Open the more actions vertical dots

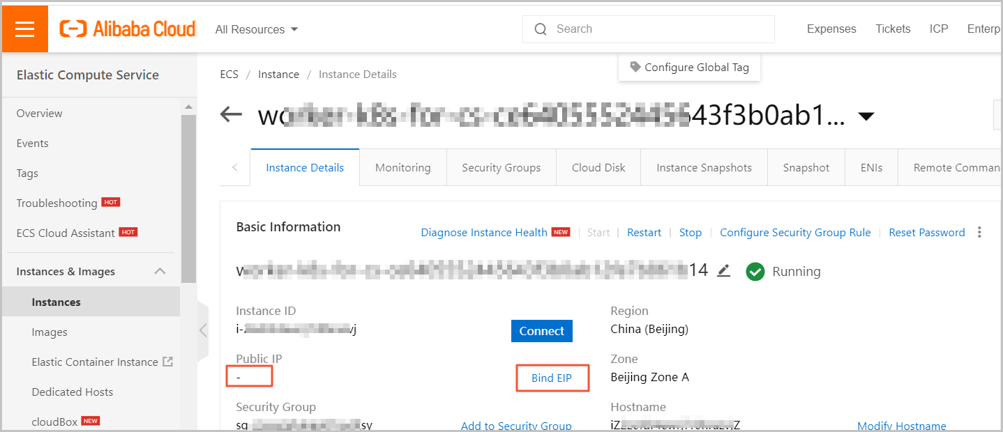pos(980,232)
